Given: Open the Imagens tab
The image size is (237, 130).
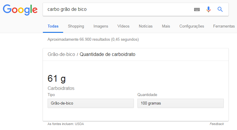Looking at the screenshot, I should click(101, 26).
